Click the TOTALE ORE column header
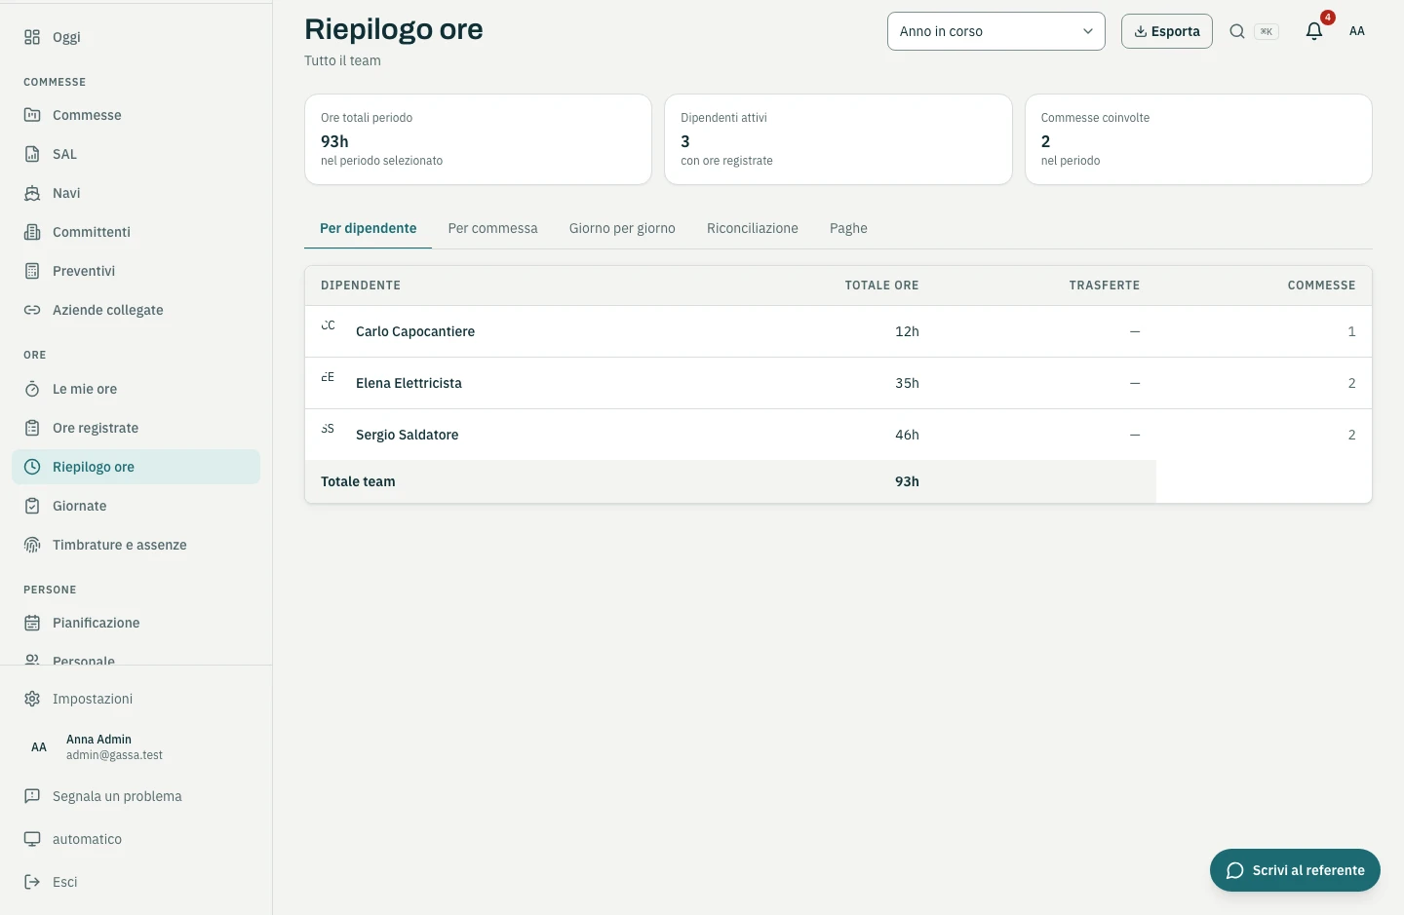1404x915 pixels. (x=881, y=286)
